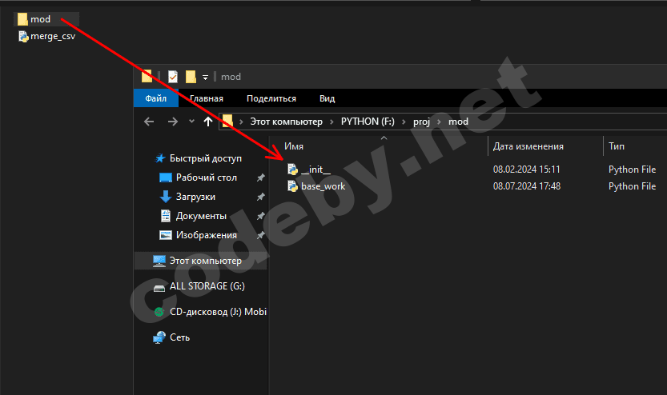Select Этот компьютер in navigation pane
The width and height of the screenshot is (667, 395).
201,261
